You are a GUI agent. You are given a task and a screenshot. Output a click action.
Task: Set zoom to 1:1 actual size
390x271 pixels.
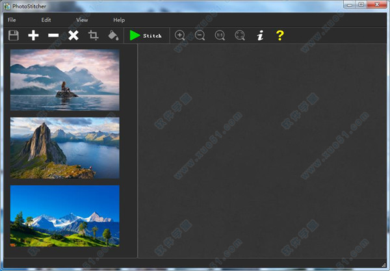(220, 35)
